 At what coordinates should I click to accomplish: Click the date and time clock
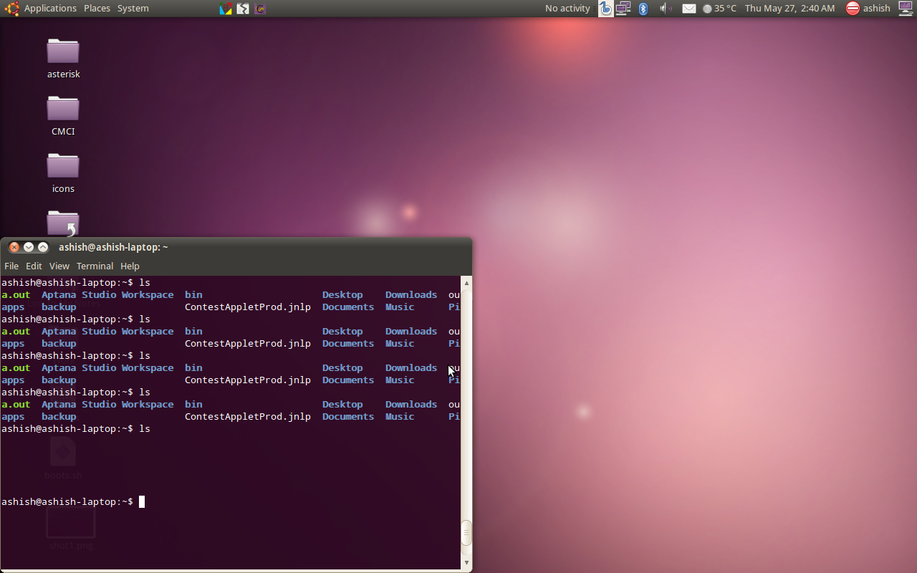(789, 9)
